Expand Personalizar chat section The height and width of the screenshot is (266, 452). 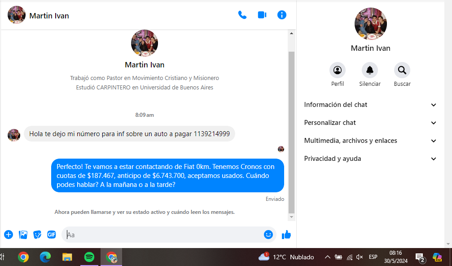[x=370, y=123]
